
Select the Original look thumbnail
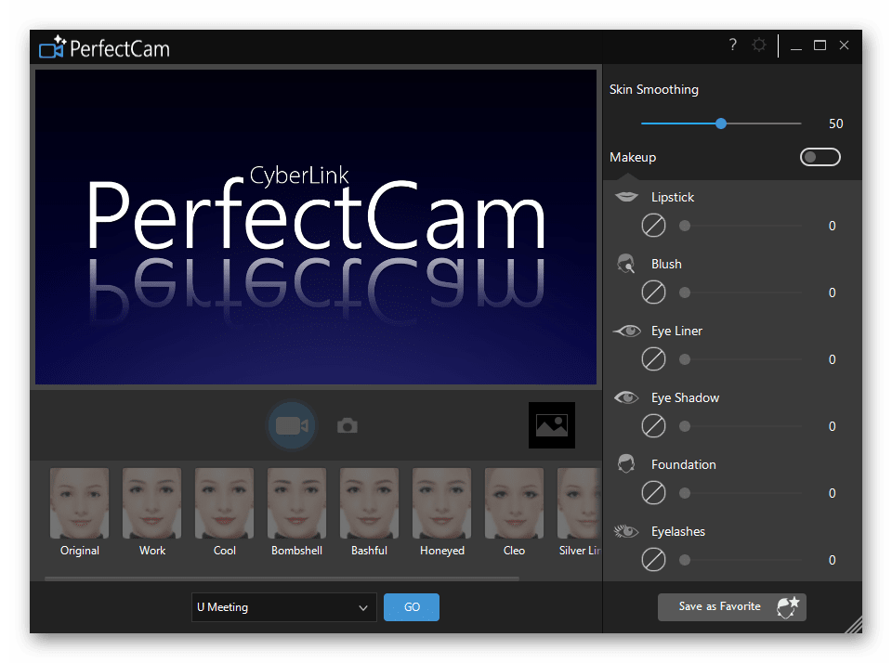(80, 503)
